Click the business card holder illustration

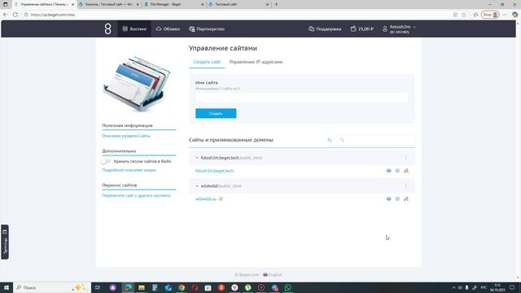(x=137, y=84)
